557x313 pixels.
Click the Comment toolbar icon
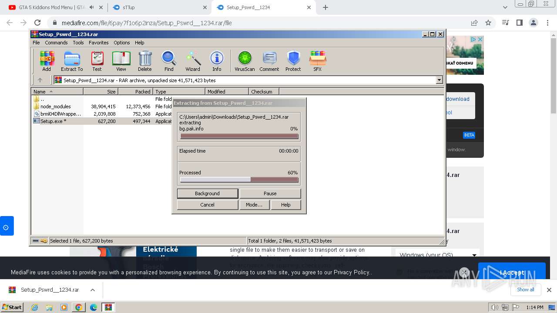(x=269, y=61)
